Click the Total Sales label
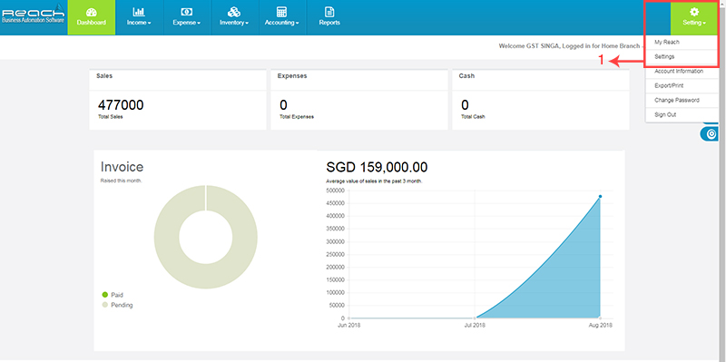The height and width of the screenshot is (362, 726). pos(111,117)
